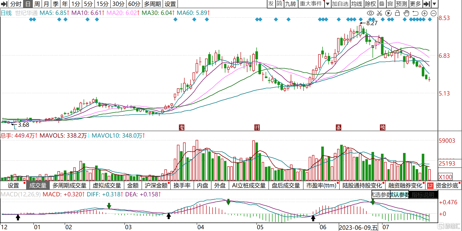Select the hand pan tool

pos(406,13)
